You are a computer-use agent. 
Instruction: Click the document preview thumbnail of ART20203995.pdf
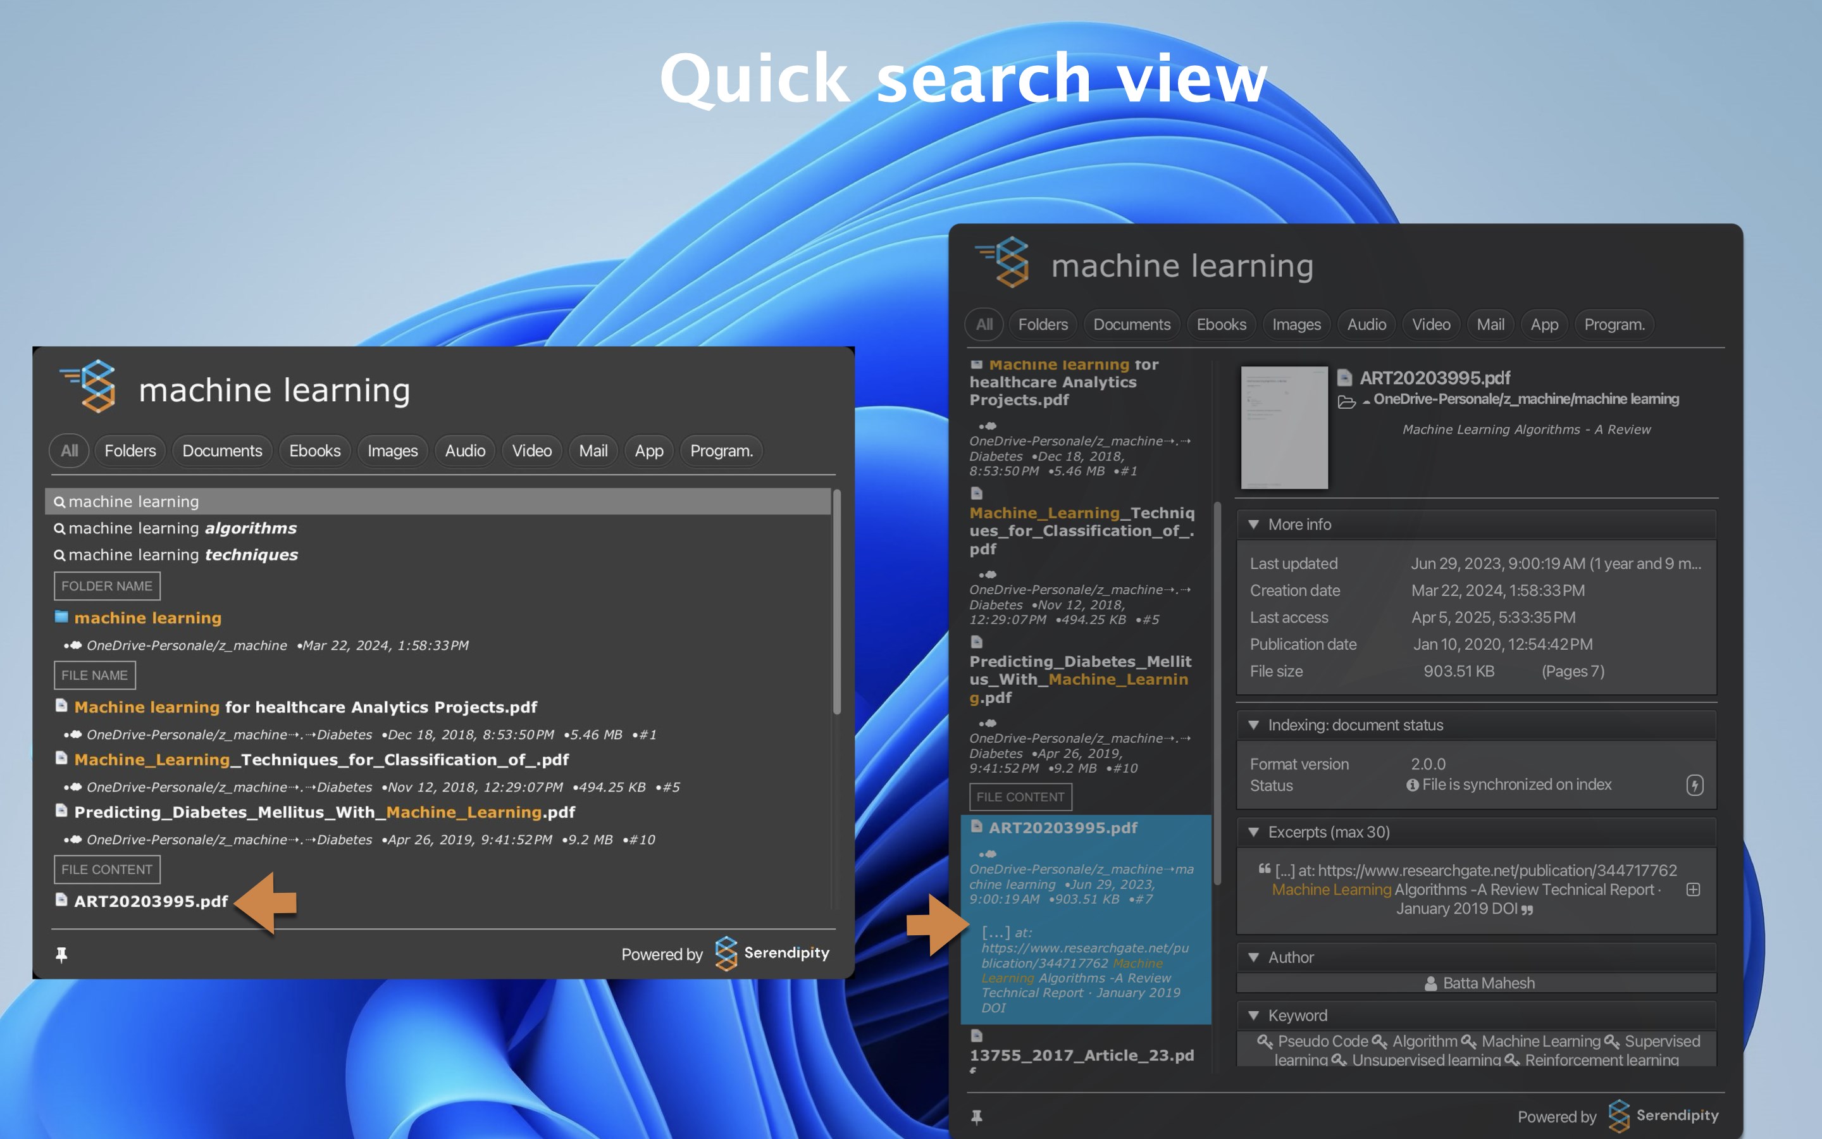pyautogui.click(x=1284, y=427)
